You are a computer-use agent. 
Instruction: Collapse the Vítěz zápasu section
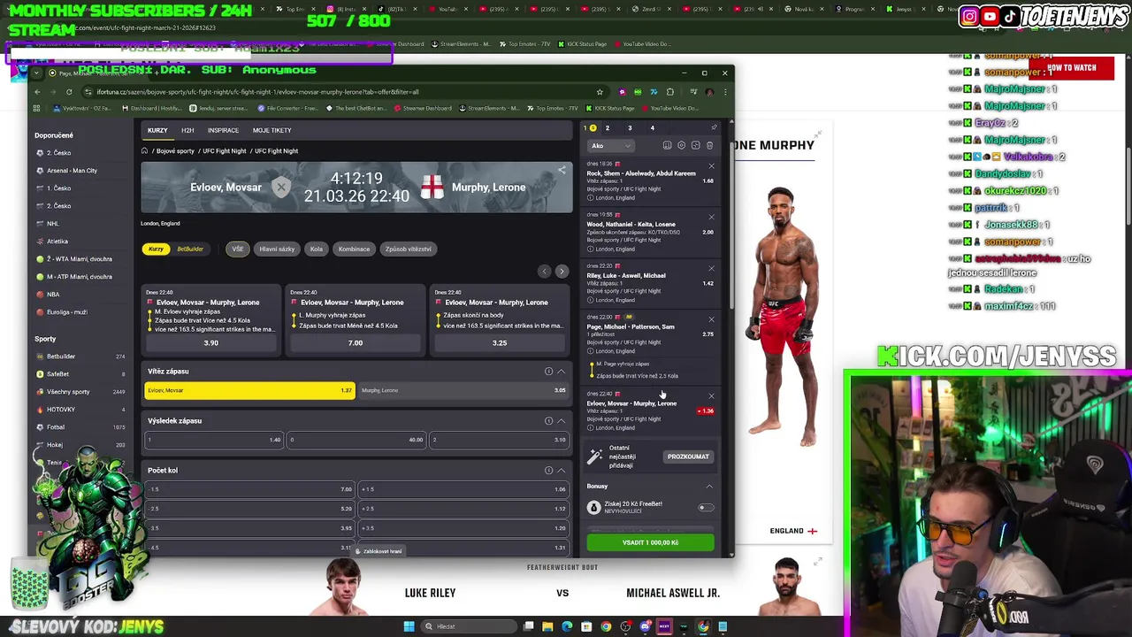point(561,372)
